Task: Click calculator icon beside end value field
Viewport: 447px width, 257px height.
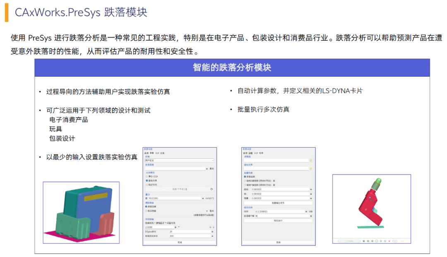Action: click(x=311, y=194)
